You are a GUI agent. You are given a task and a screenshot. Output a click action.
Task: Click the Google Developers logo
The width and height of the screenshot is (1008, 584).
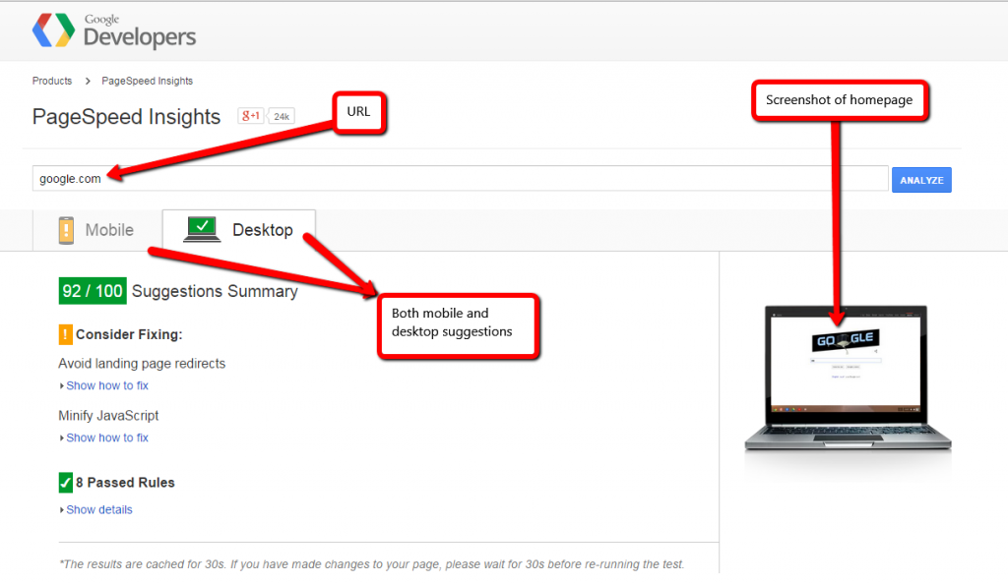114,30
